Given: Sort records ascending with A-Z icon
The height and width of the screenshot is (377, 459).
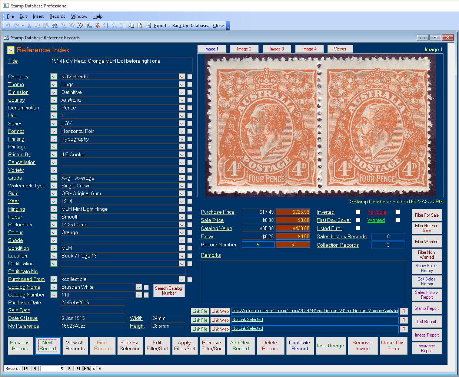Looking at the screenshot, I should pyautogui.click(x=106, y=26).
